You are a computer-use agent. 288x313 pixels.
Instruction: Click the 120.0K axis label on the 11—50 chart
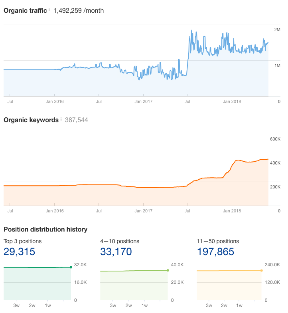click(x=272, y=282)
